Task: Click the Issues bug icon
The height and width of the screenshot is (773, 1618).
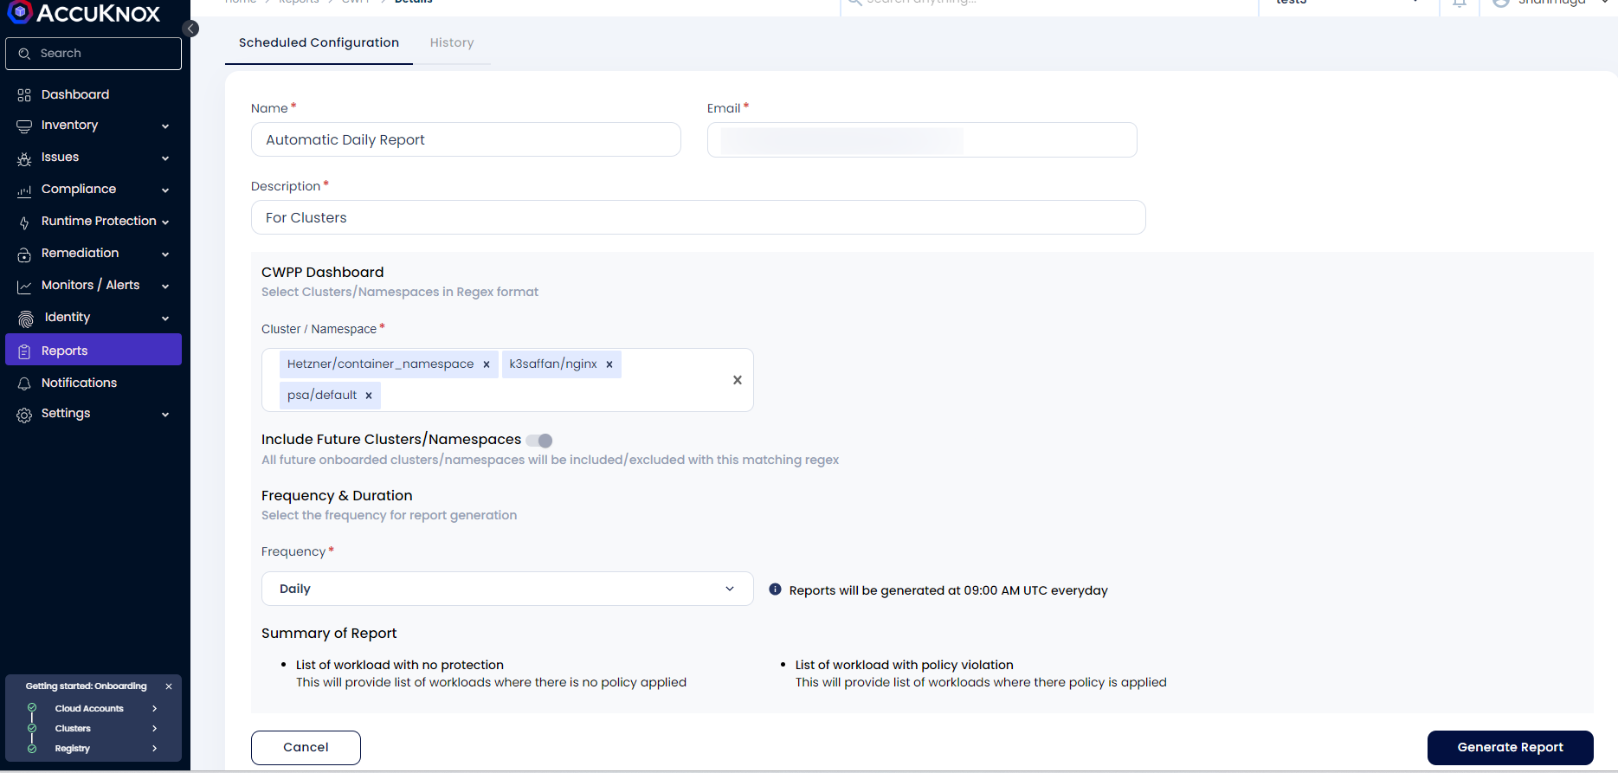Action: point(24,158)
